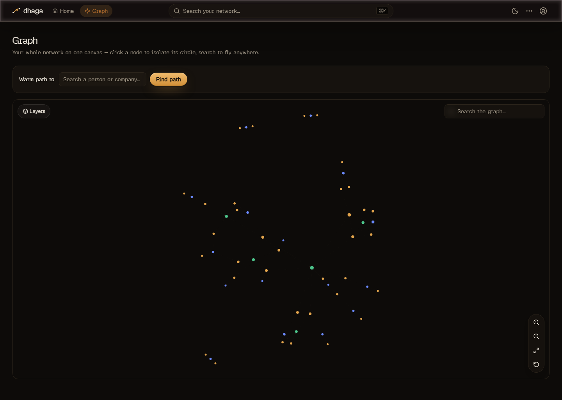Zoom out of the graph
The image size is (562, 400).
[x=536, y=336]
